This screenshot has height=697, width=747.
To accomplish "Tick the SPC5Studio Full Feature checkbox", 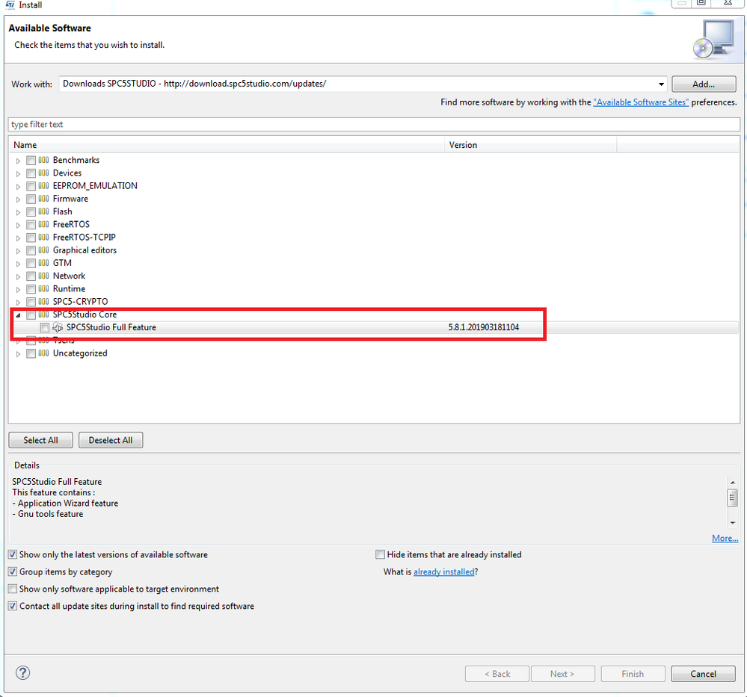I will pyautogui.click(x=44, y=327).
